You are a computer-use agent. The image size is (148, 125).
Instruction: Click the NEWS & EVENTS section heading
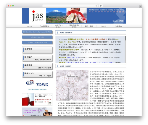pos(66,33)
